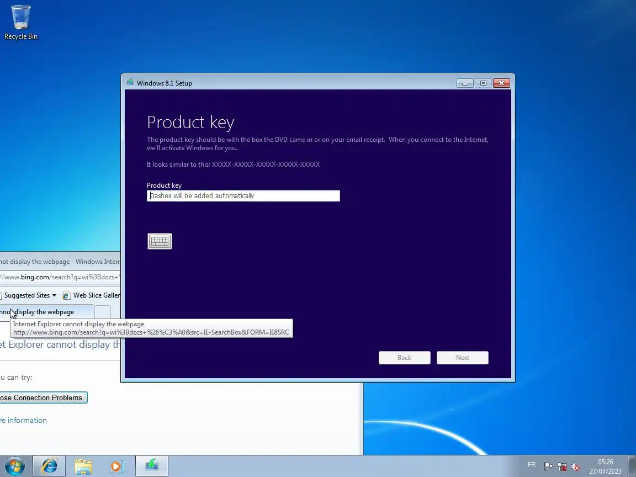Screen dimensions: 636x477
Task: Launch Windows Media Player from taskbar
Action: pyautogui.click(x=116, y=467)
